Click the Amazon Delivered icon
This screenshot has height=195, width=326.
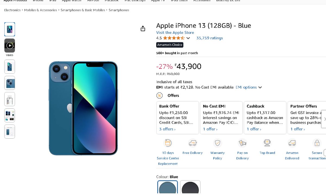[x=292, y=143]
